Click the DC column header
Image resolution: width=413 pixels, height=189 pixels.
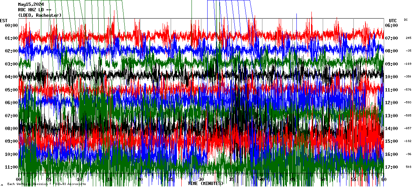[x=406, y=20]
